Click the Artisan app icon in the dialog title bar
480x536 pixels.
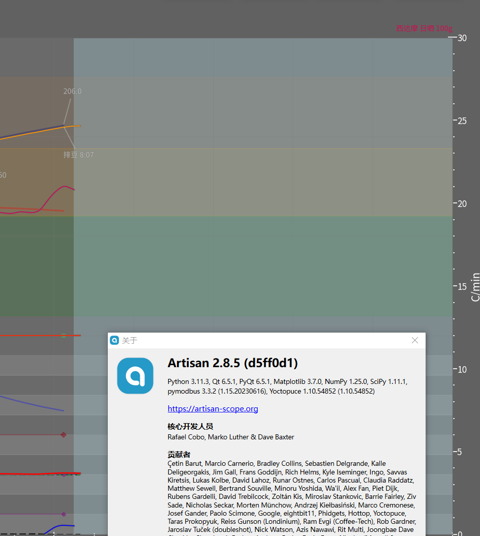[114, 340]
